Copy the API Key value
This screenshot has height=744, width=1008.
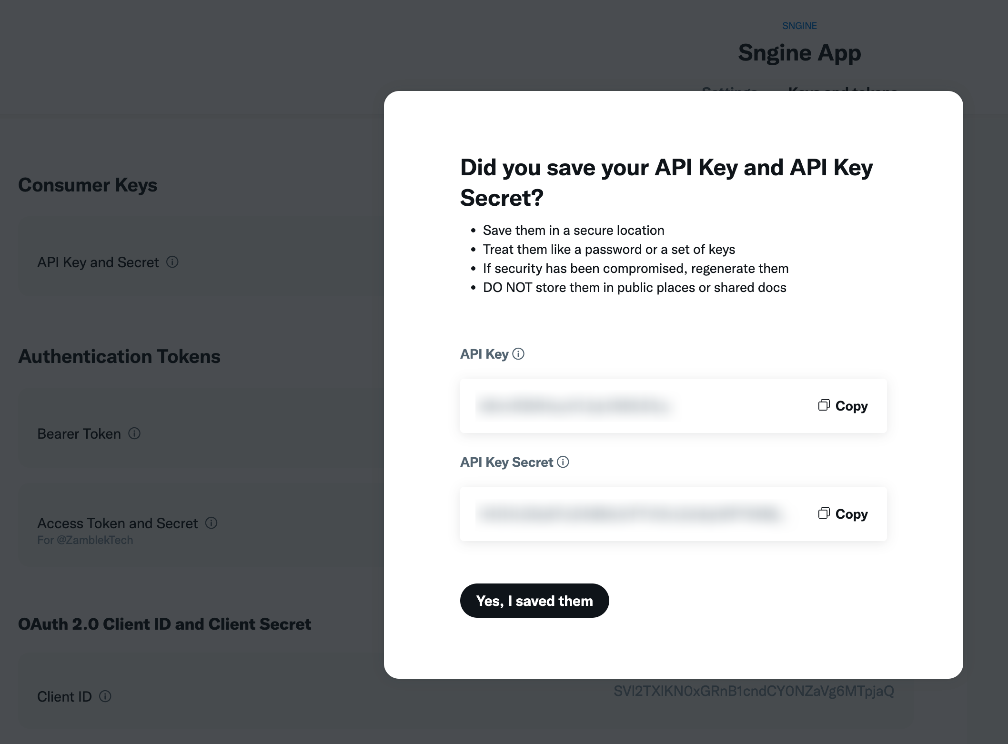pos(843,406)
